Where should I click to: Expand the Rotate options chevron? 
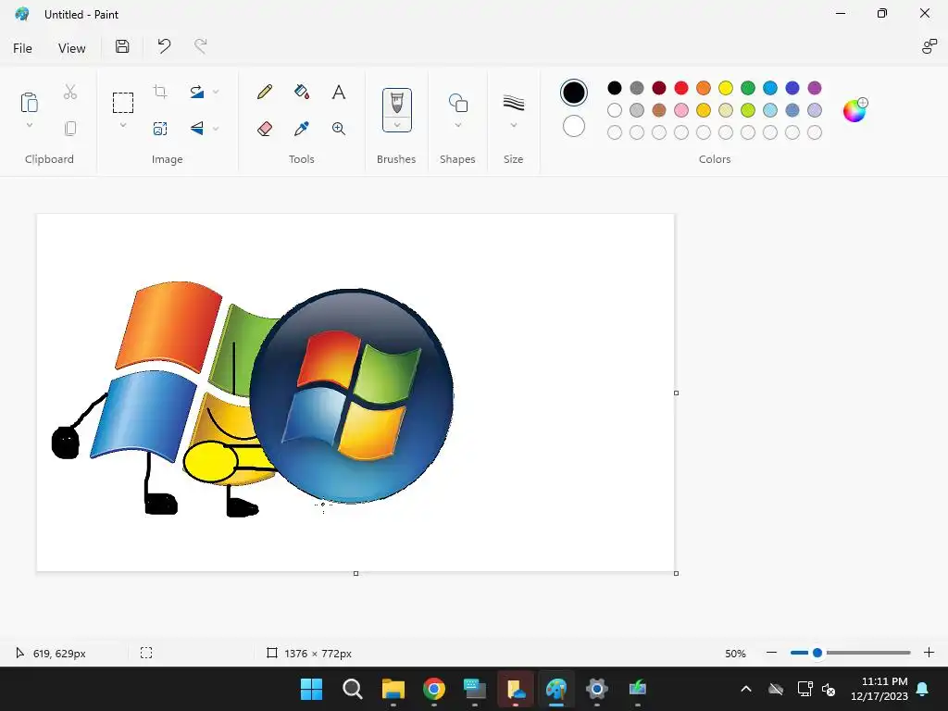216,92
